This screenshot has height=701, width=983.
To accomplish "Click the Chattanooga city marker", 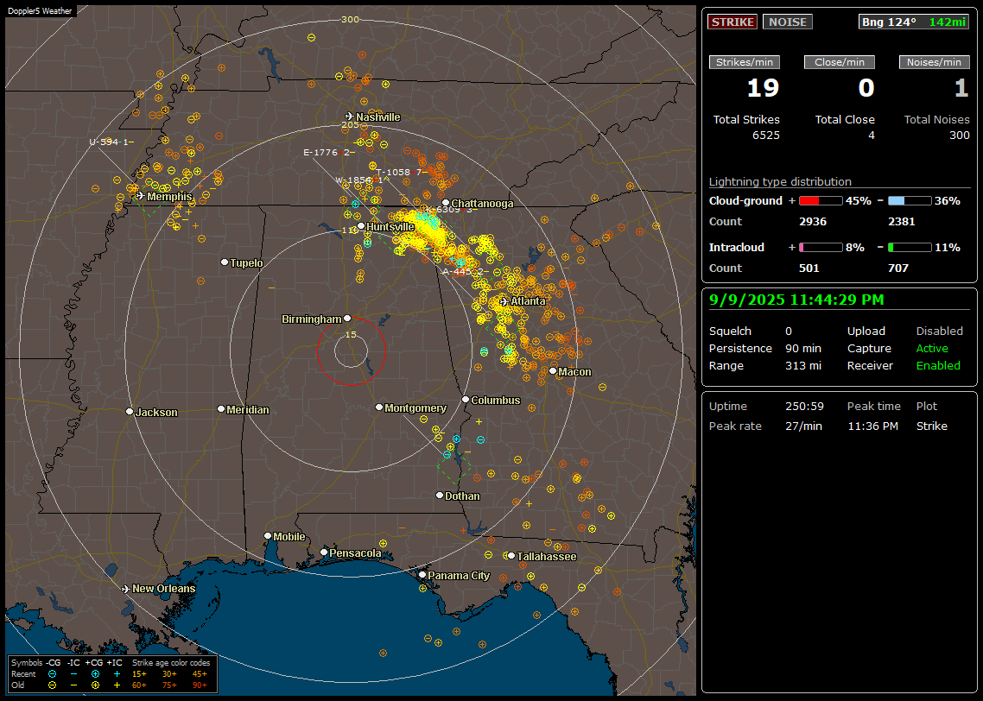I will [x=446, y=202].
